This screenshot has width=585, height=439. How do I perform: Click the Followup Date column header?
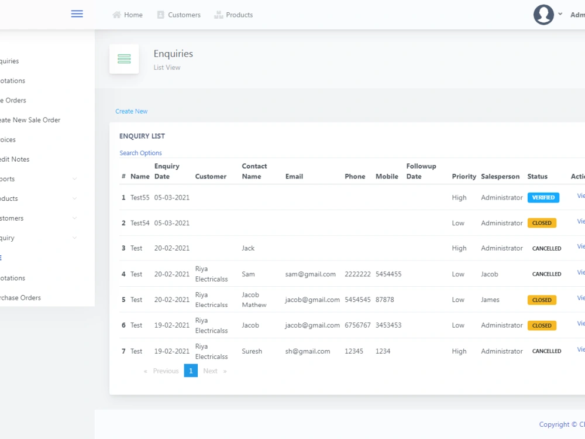coord(421,172)
